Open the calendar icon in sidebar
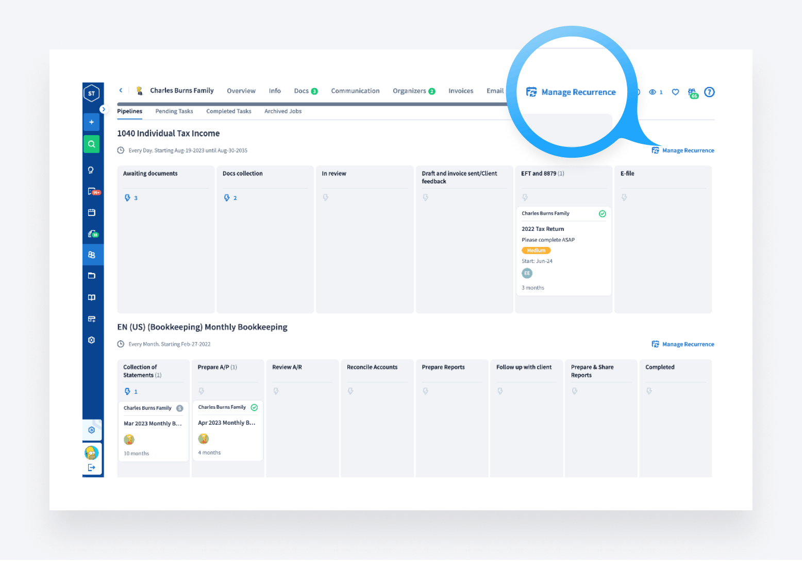Image resolution: width=802 pixels, height=566 pixels. [x=92, y=212]
